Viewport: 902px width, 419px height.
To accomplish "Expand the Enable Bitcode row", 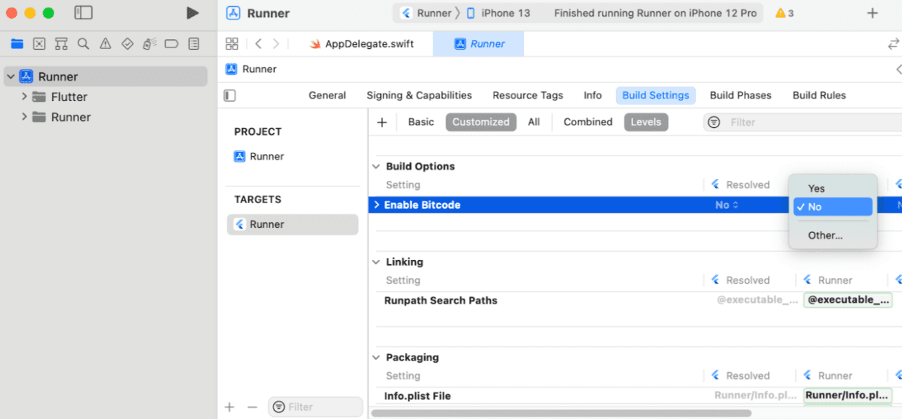I will pyautogui.click(x=376, y=205).
